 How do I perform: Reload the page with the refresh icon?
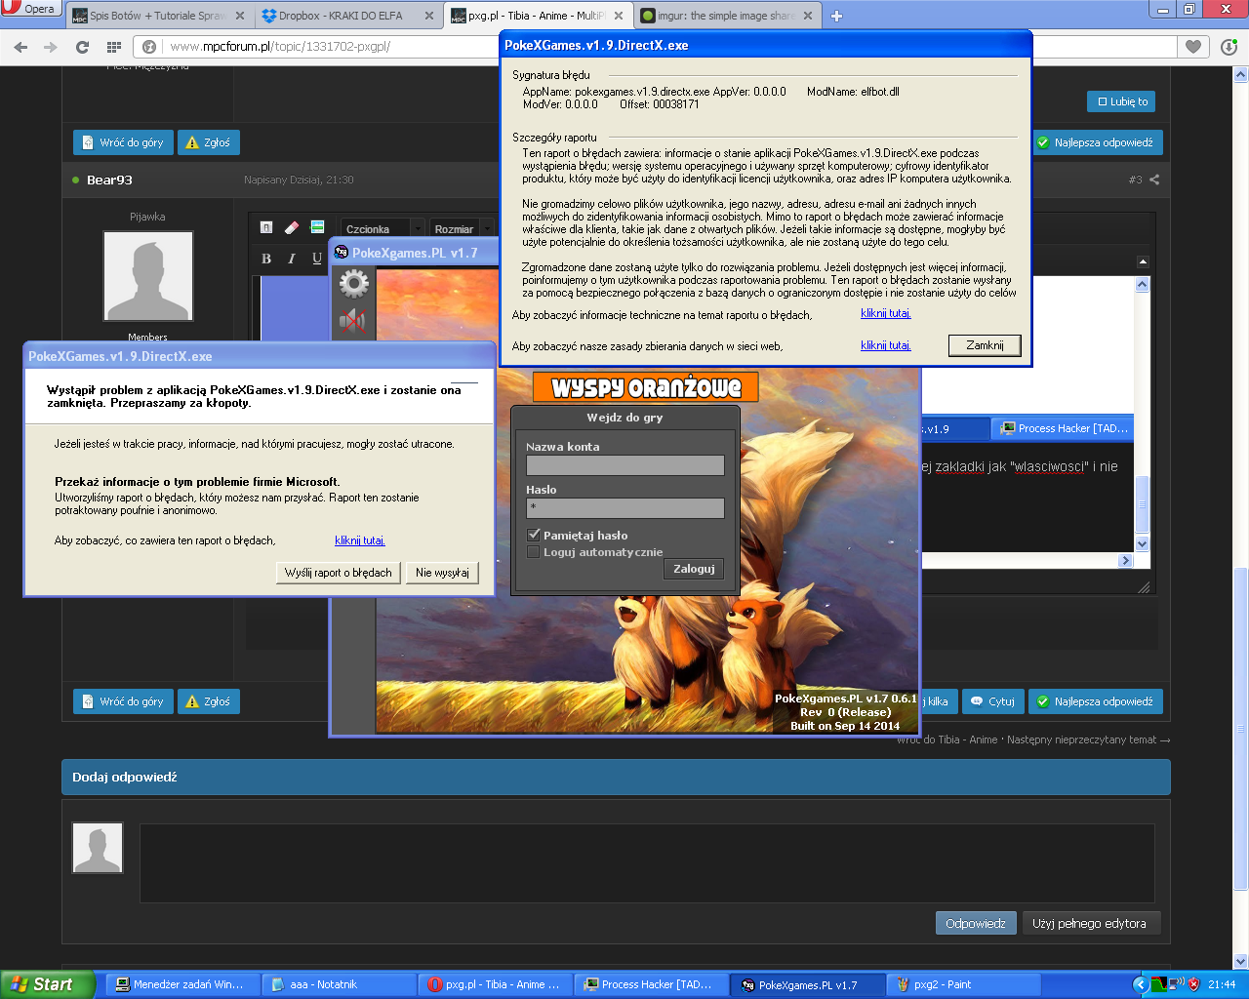click(82, 47)
